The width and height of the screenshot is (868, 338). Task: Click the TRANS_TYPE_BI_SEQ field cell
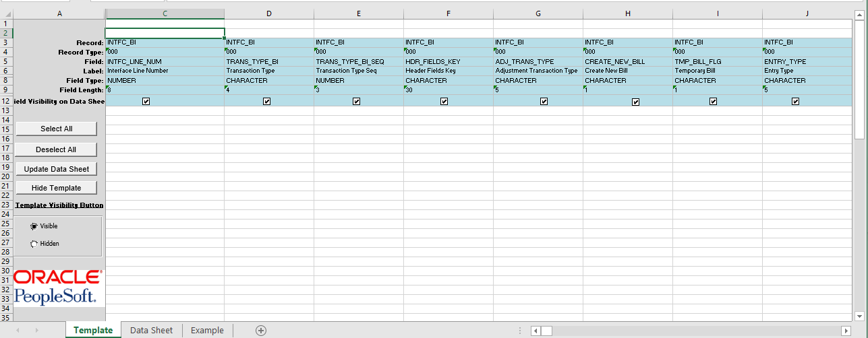pyautogui.click(x=359, y=61)
